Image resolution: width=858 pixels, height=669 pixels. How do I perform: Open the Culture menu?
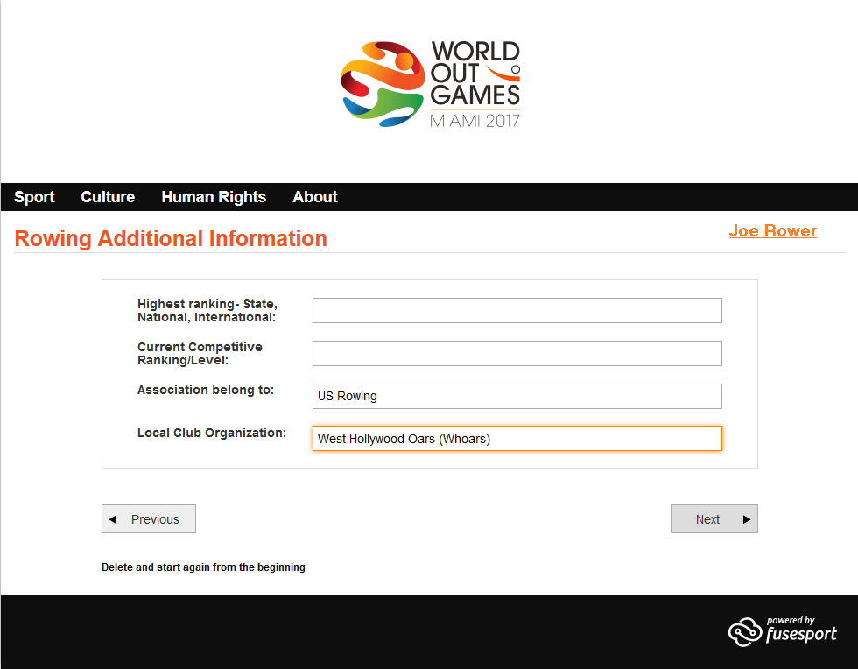tap(108, 197)
